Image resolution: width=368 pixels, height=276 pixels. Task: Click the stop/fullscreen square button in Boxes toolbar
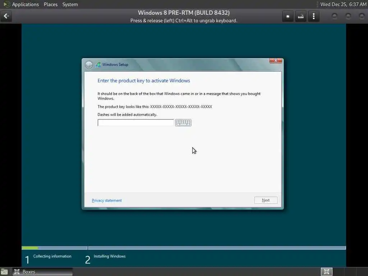point(288,17)
